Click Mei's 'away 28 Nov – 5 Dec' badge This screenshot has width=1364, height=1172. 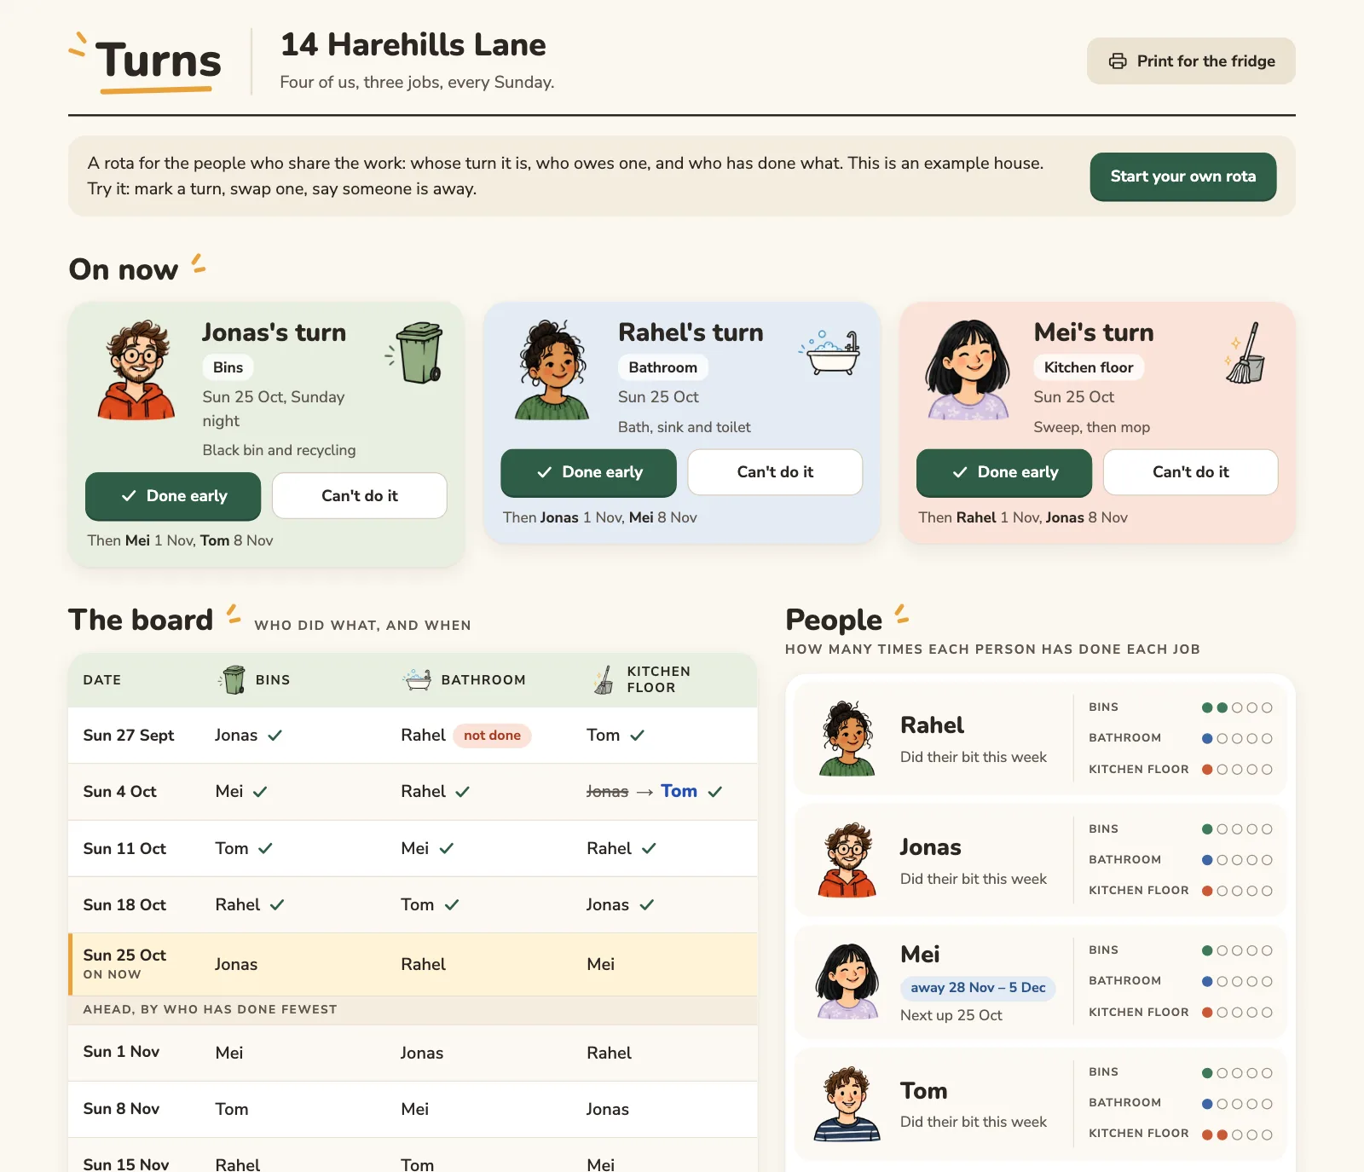tap(978, 988)
